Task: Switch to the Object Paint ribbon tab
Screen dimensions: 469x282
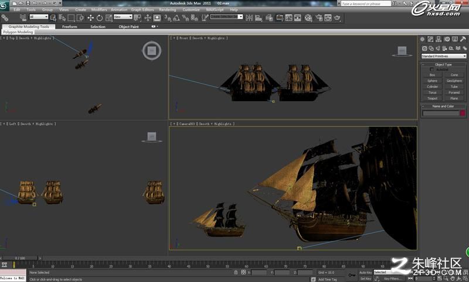Action: [128, 26]
